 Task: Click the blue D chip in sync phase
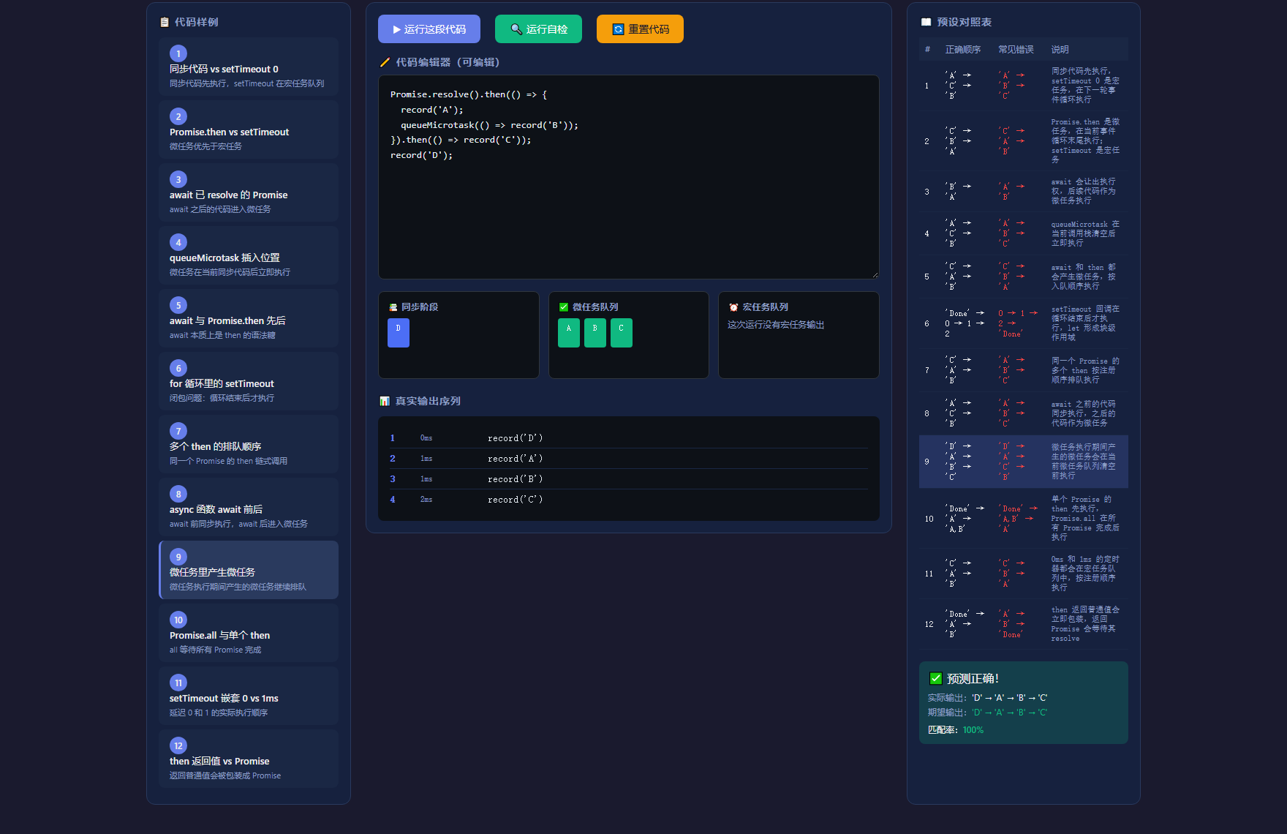click(399, 333)
